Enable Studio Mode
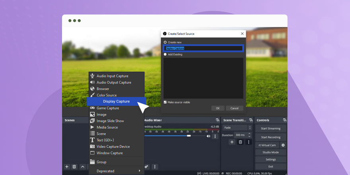The image size is (350, 175). coord(270,152)
